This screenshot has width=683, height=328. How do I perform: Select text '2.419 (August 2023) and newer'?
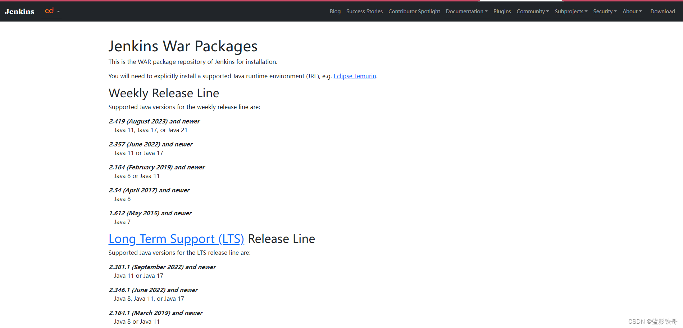[154, 121]
